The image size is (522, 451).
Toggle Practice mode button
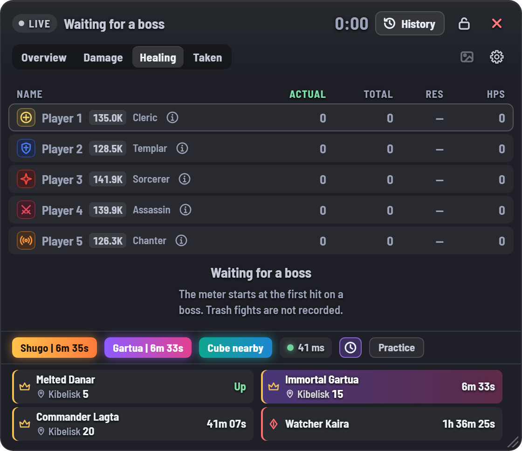pyautogui.click(x=397, y=348)
